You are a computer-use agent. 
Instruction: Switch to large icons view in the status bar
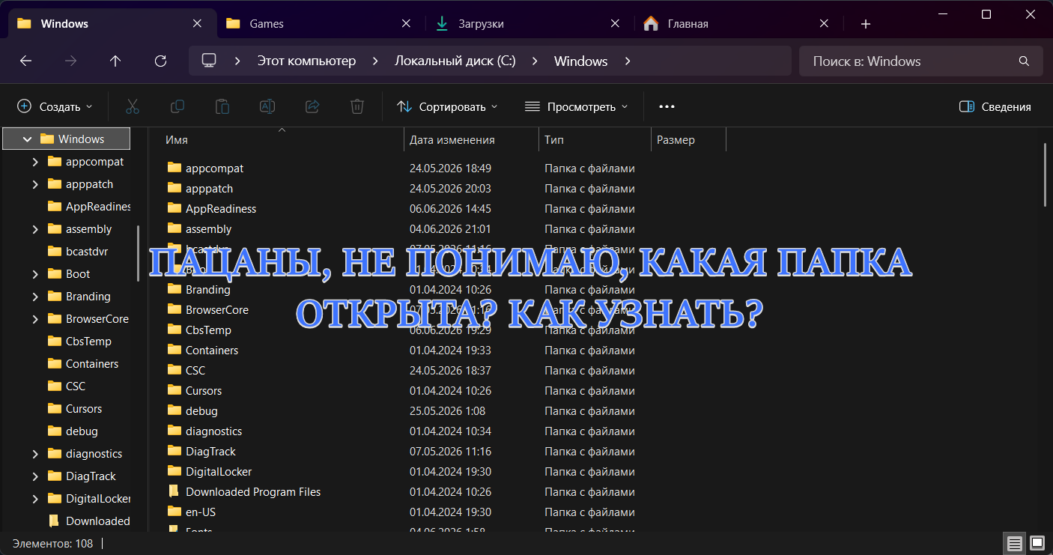[1037, 543]
